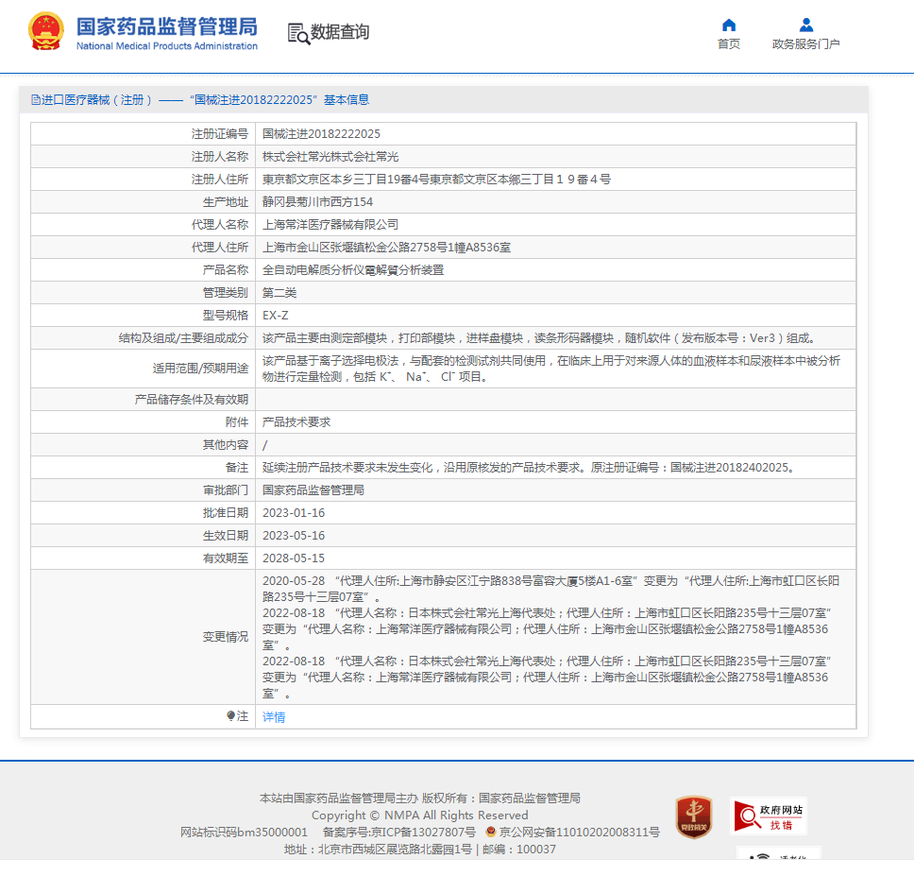Viewport: 914px width, 876px height.
Task: Select change record dated 2020-05-28
Action: point(550,589)
